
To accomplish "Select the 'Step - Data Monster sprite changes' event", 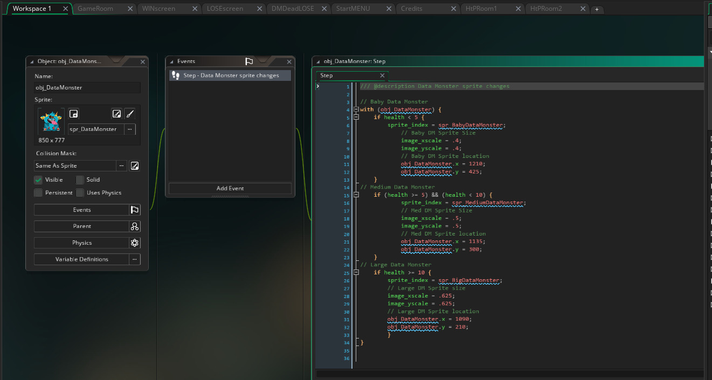I will coord(230,75).
